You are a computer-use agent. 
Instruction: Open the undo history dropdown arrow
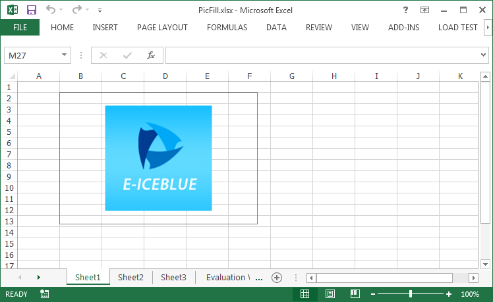(x=61, y=10)
